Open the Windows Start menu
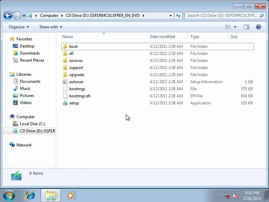Image resolution: width=269 pixels, height=202 pixels. coord(9,196)
